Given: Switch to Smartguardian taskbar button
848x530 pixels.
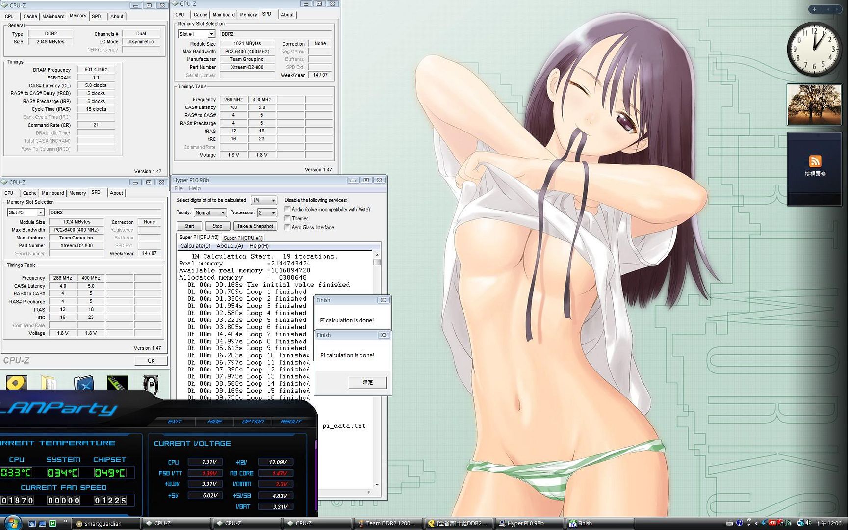Looking at the screenshot, I should click(x=106, y=524).
